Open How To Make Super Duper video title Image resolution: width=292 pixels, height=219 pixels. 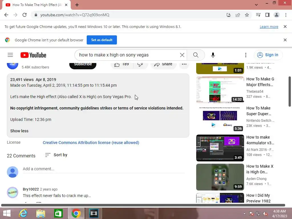pyautogui.click(x=259, y=111)
